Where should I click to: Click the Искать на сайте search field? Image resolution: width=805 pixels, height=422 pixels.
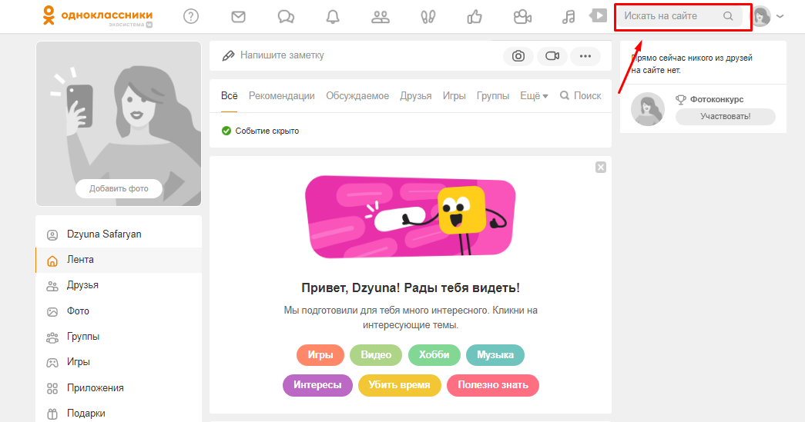(x=670, y=16)
